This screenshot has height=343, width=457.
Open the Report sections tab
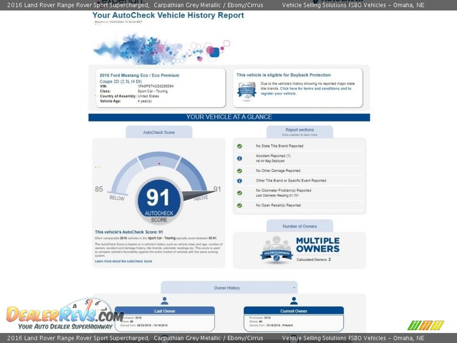coord(299,132)
